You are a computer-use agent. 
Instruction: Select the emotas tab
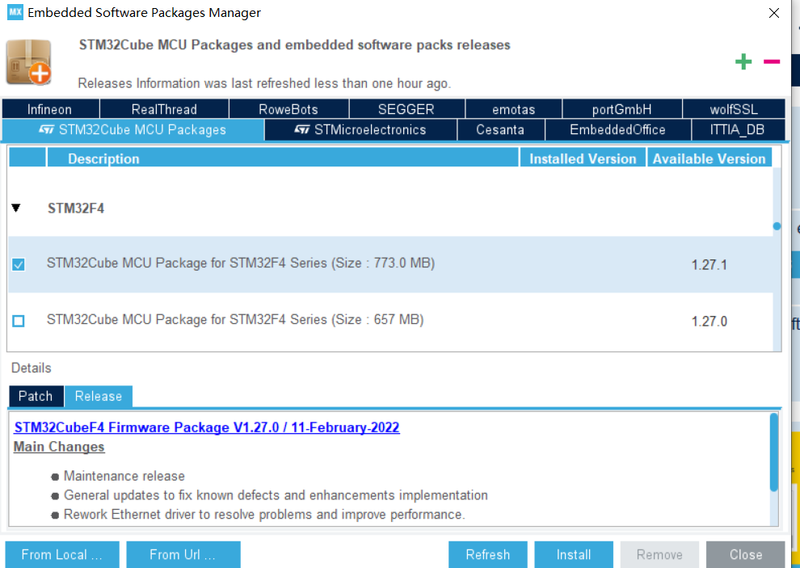pyautogui.click(x=514, y=109)
